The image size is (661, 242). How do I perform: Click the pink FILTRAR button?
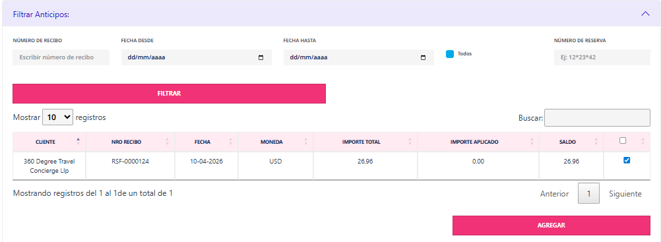tap(169, 94)
